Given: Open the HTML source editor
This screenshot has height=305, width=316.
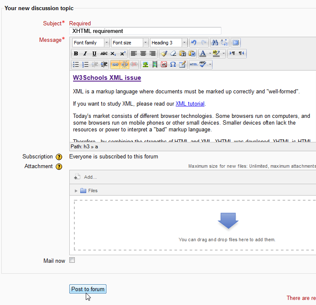Looking at the screenshot, I should [x=193, y=65].
